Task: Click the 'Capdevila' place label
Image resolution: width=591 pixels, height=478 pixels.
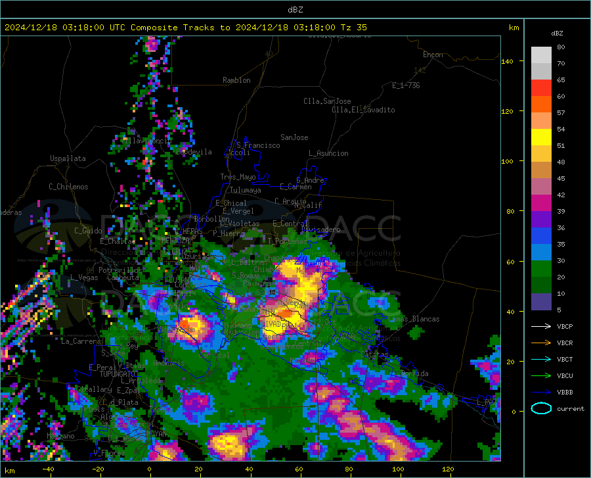Action: pyautogui.click(x=194, y=152)
